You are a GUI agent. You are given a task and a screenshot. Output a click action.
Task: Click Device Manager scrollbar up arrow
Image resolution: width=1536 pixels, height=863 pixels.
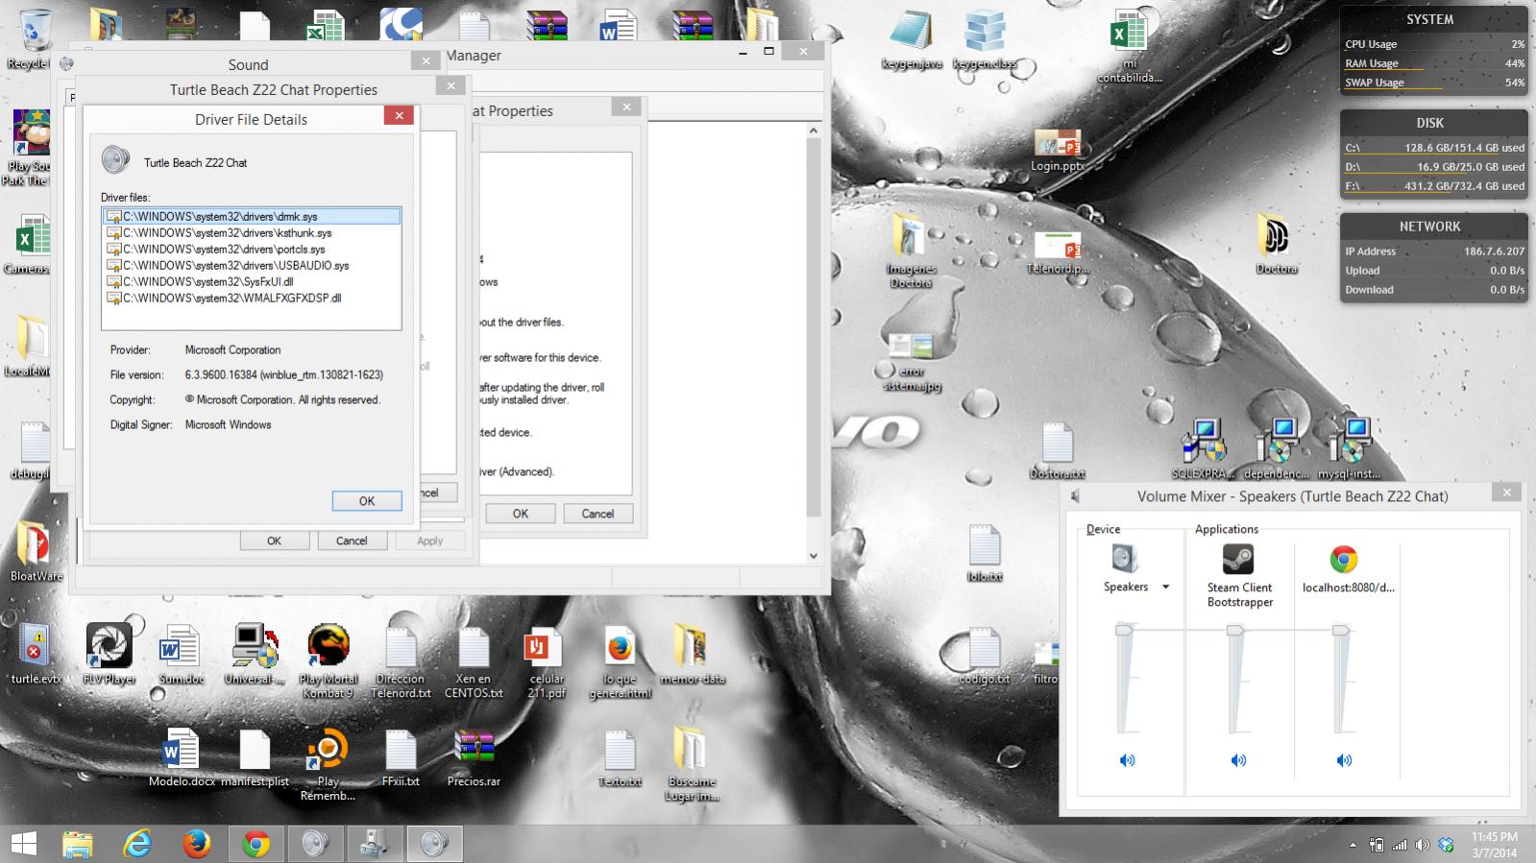click(x=814, y=131)
